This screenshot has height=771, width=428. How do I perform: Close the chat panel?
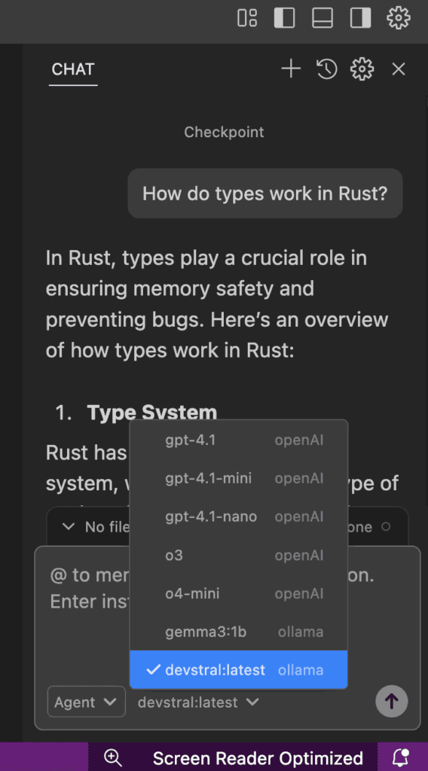click(398, 69)
